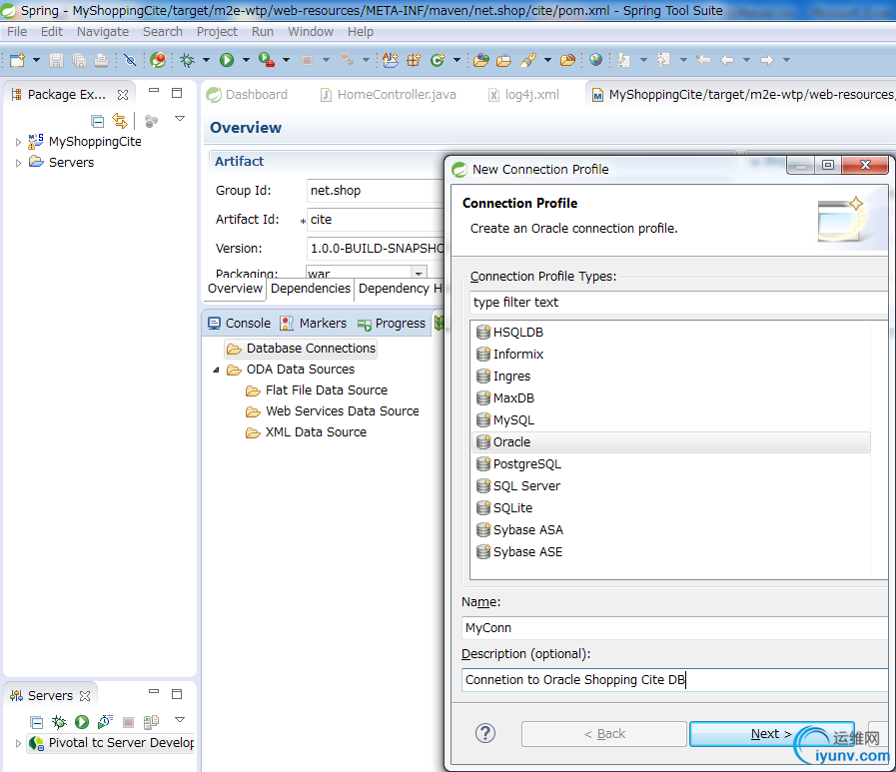Debug the server from Servers view toolbar
The height and width of the screenshot is (772, 896).
click(59, 722)
